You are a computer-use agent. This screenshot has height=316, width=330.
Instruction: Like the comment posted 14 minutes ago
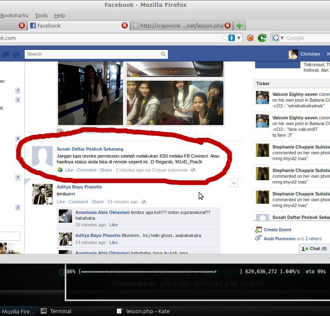tap(114, 242)
